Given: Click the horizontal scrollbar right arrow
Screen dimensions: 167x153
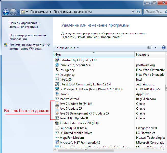Looking at the screenshot, I should [163, 149].
